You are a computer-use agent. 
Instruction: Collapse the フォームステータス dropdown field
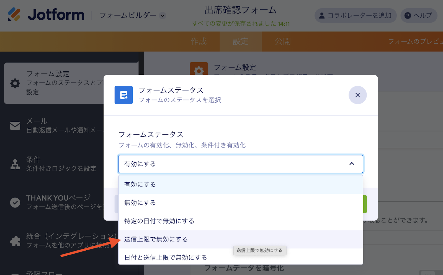tap(241, 164)
